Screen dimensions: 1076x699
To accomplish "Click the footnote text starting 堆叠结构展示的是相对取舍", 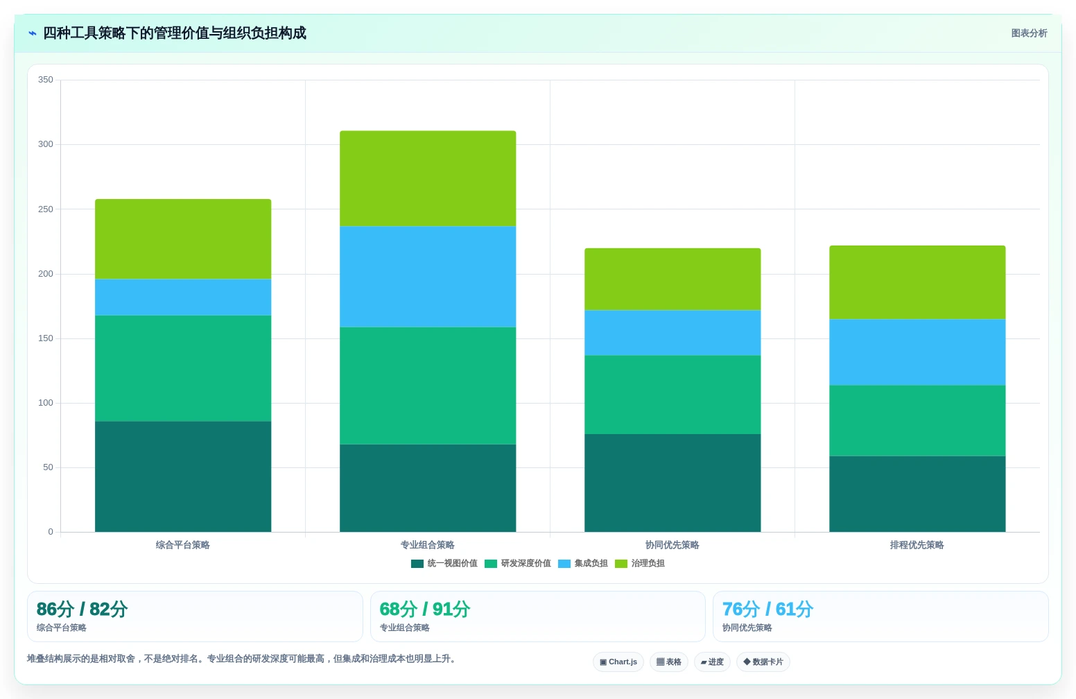I will point(243,659).
